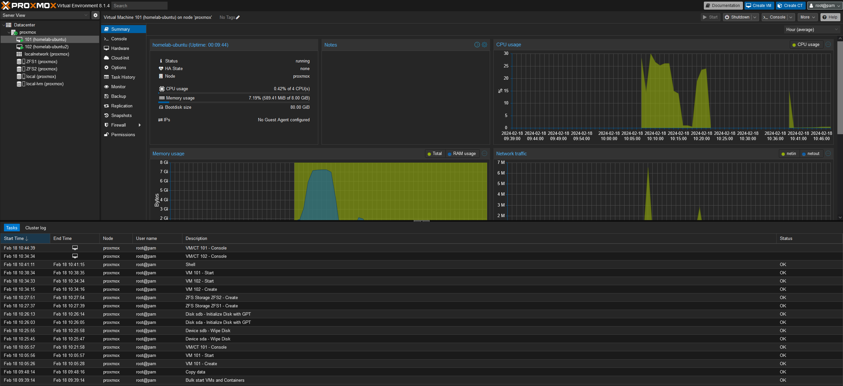Switch to the Tasks tab
This screenshot has height=386, width=843.
(x=12, y=228)
